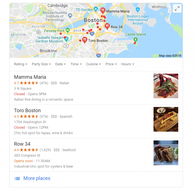Open the Mamma Maria listing title

click(30, 77)
